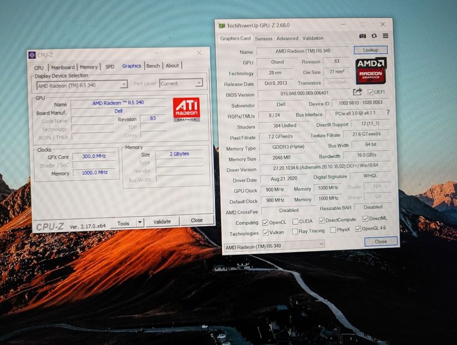Click the Texture Fillrate 21.6 GTexel/s value
The width and height of the screenshot is (457, 345).
(x=366, y=134)
